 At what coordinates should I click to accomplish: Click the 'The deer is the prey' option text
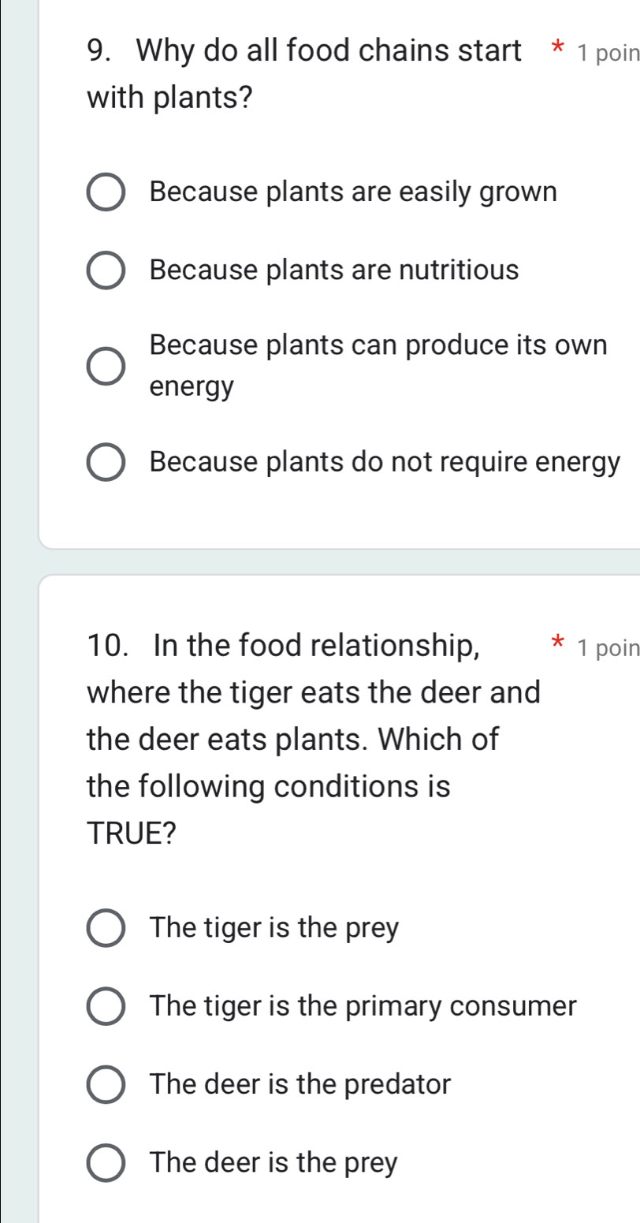click(275, 1162)
